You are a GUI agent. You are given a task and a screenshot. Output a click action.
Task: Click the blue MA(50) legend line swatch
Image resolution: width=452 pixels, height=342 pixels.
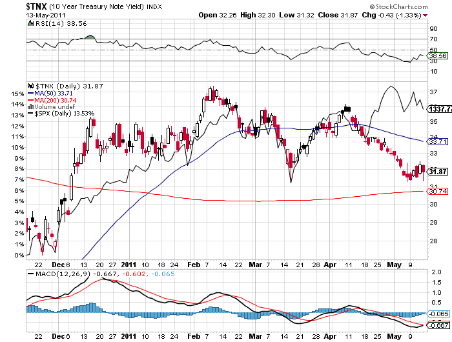[x=30, y=92]
